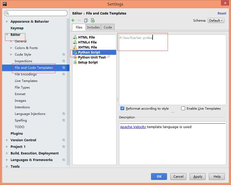
Task: Click the Reset to Default template icon
Action: coord(93,20)
